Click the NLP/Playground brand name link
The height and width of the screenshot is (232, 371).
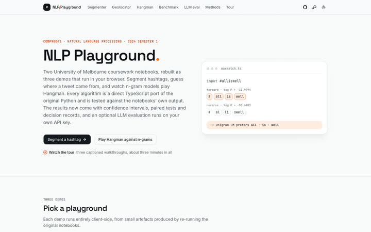tap(66, 7)
